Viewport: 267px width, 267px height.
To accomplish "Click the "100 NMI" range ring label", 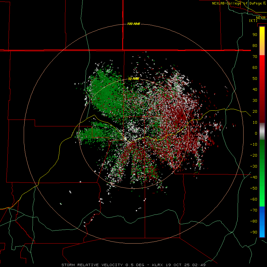I will pos(133,24).
